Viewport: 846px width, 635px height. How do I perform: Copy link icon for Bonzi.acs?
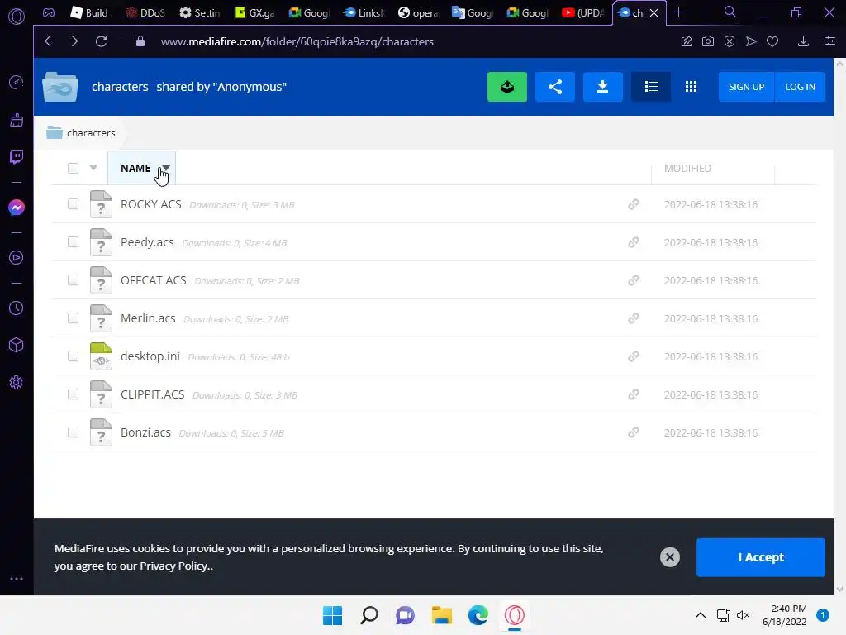click(x=634, y=432)
